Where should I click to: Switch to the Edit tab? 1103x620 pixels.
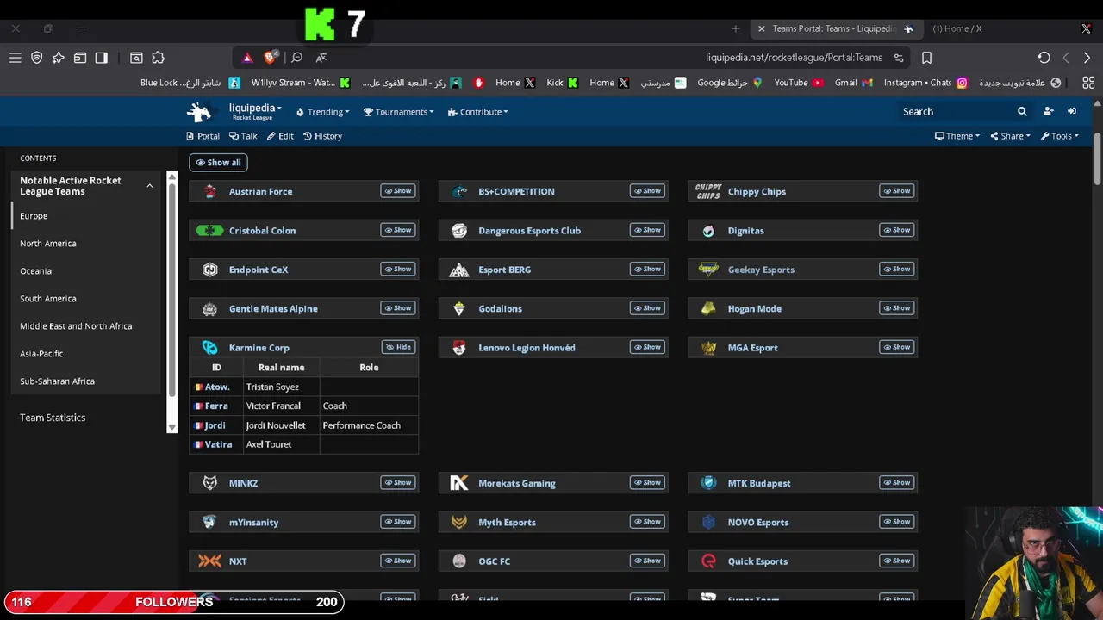tap(280, 136)
